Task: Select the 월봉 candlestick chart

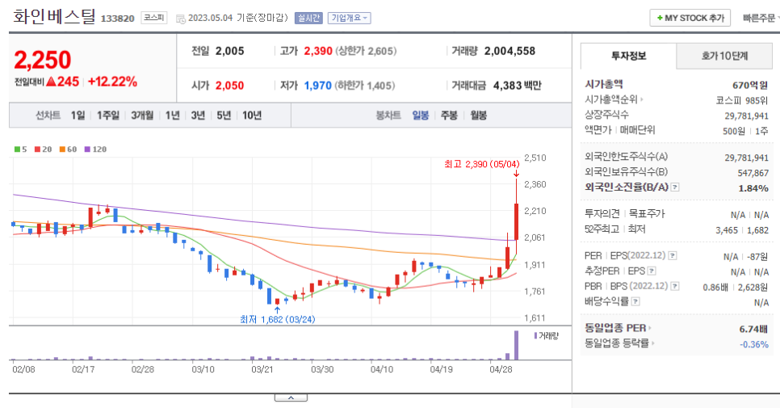Action: [479, 116]
